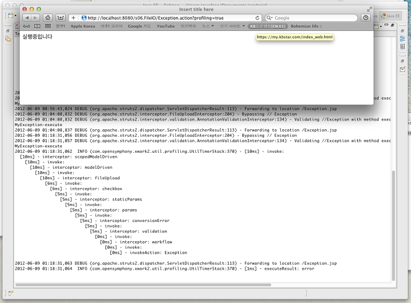
Task: Click the kbstar.com URL tooltip
Action: (294, 37)
